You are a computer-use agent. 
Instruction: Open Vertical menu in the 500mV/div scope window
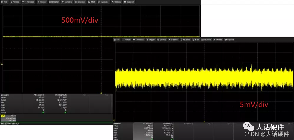(x=15, y=2)
